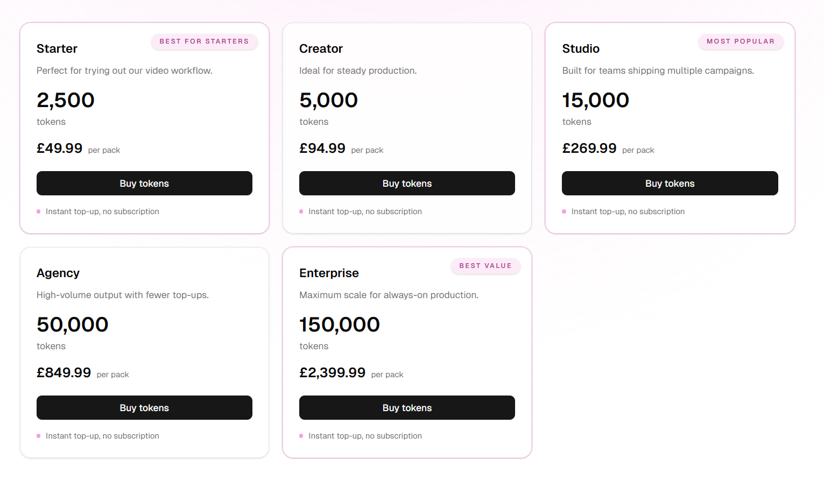This screenshot has height=480, width=824.
Task: Buy tokens for the Starter pack
Action: point(144,183)
